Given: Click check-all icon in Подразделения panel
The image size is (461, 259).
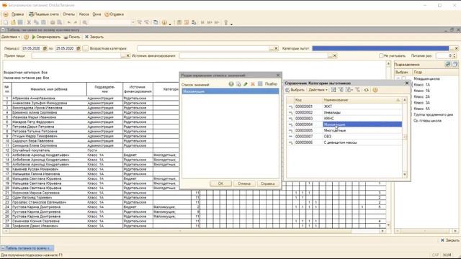Looking at the screenshot, I should pyautogui.click(x=447, y=64).
